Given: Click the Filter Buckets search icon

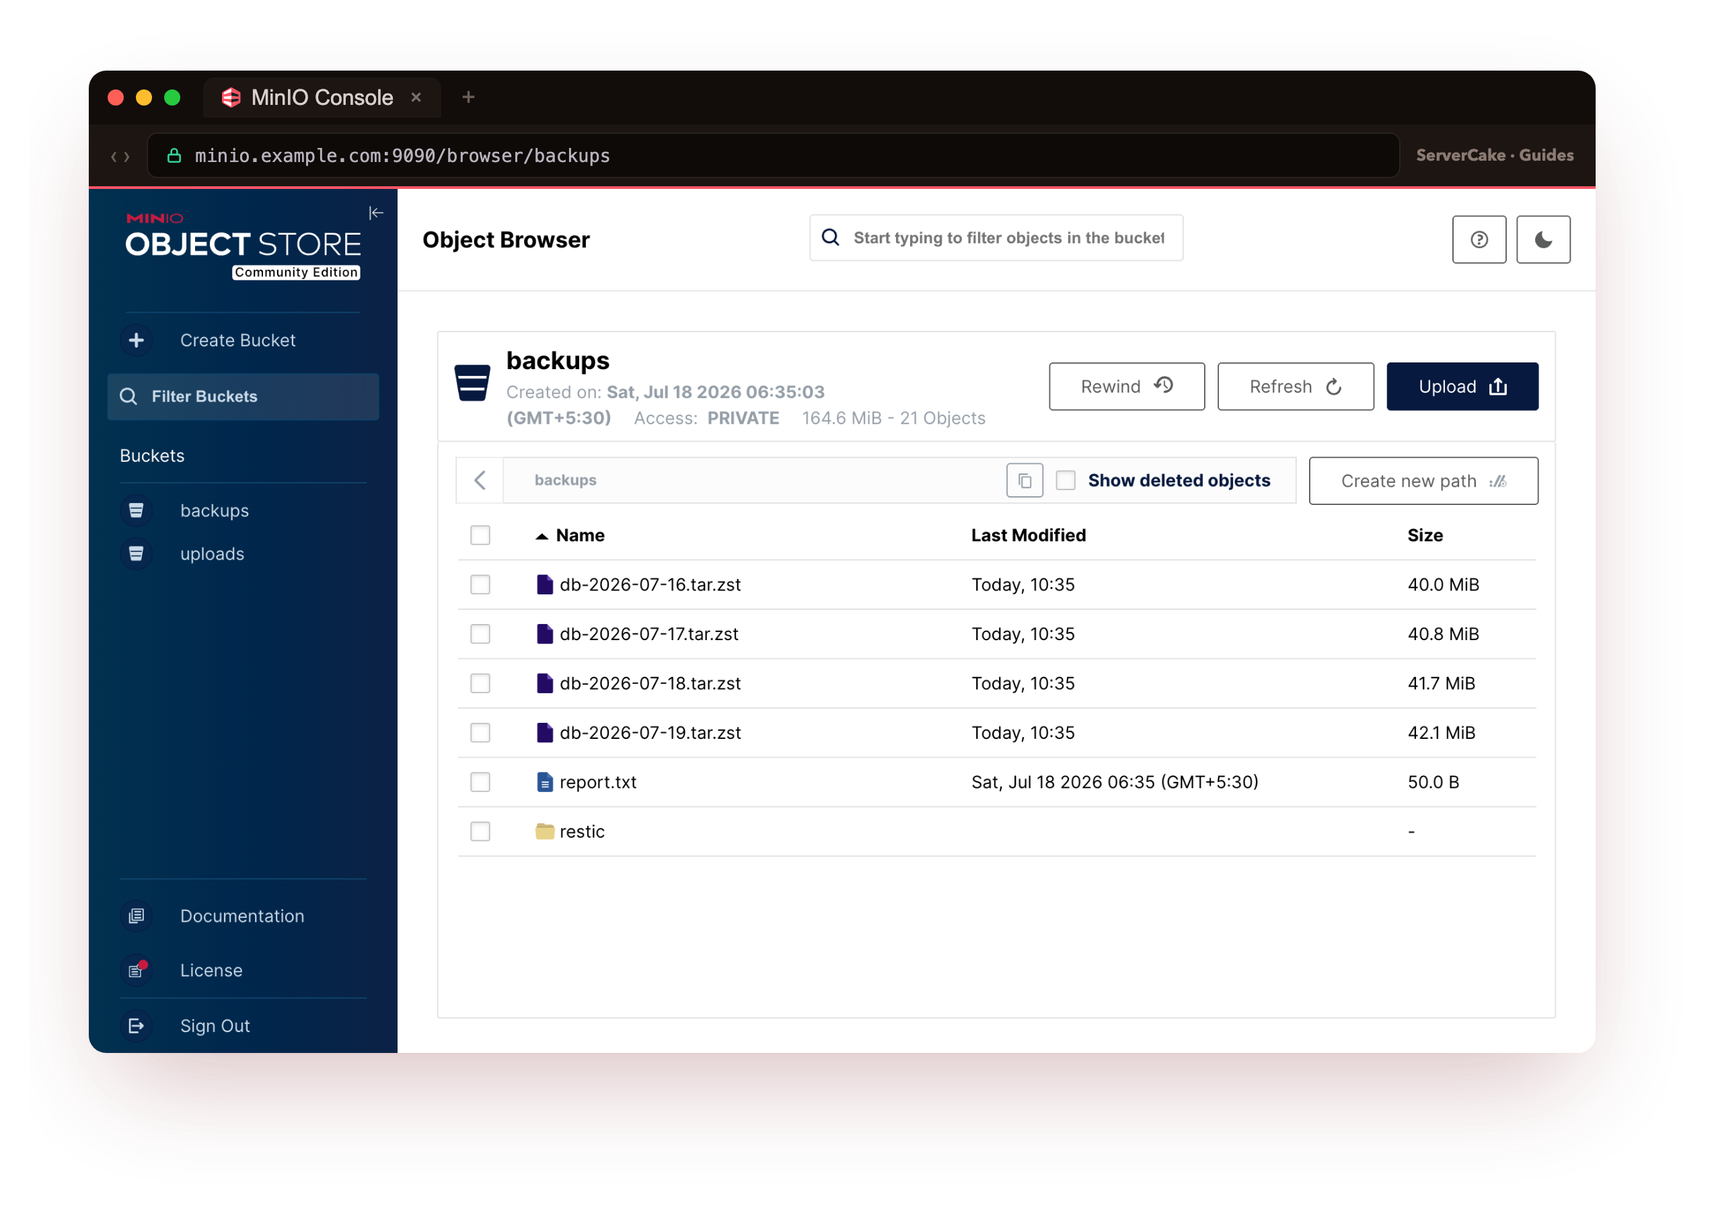Looking at the screenshot, I should (x=128, y=397).
